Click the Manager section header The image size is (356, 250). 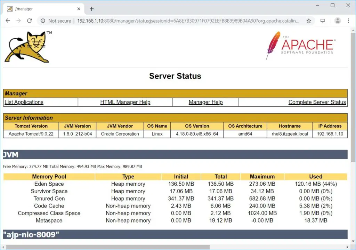(175, 93)
